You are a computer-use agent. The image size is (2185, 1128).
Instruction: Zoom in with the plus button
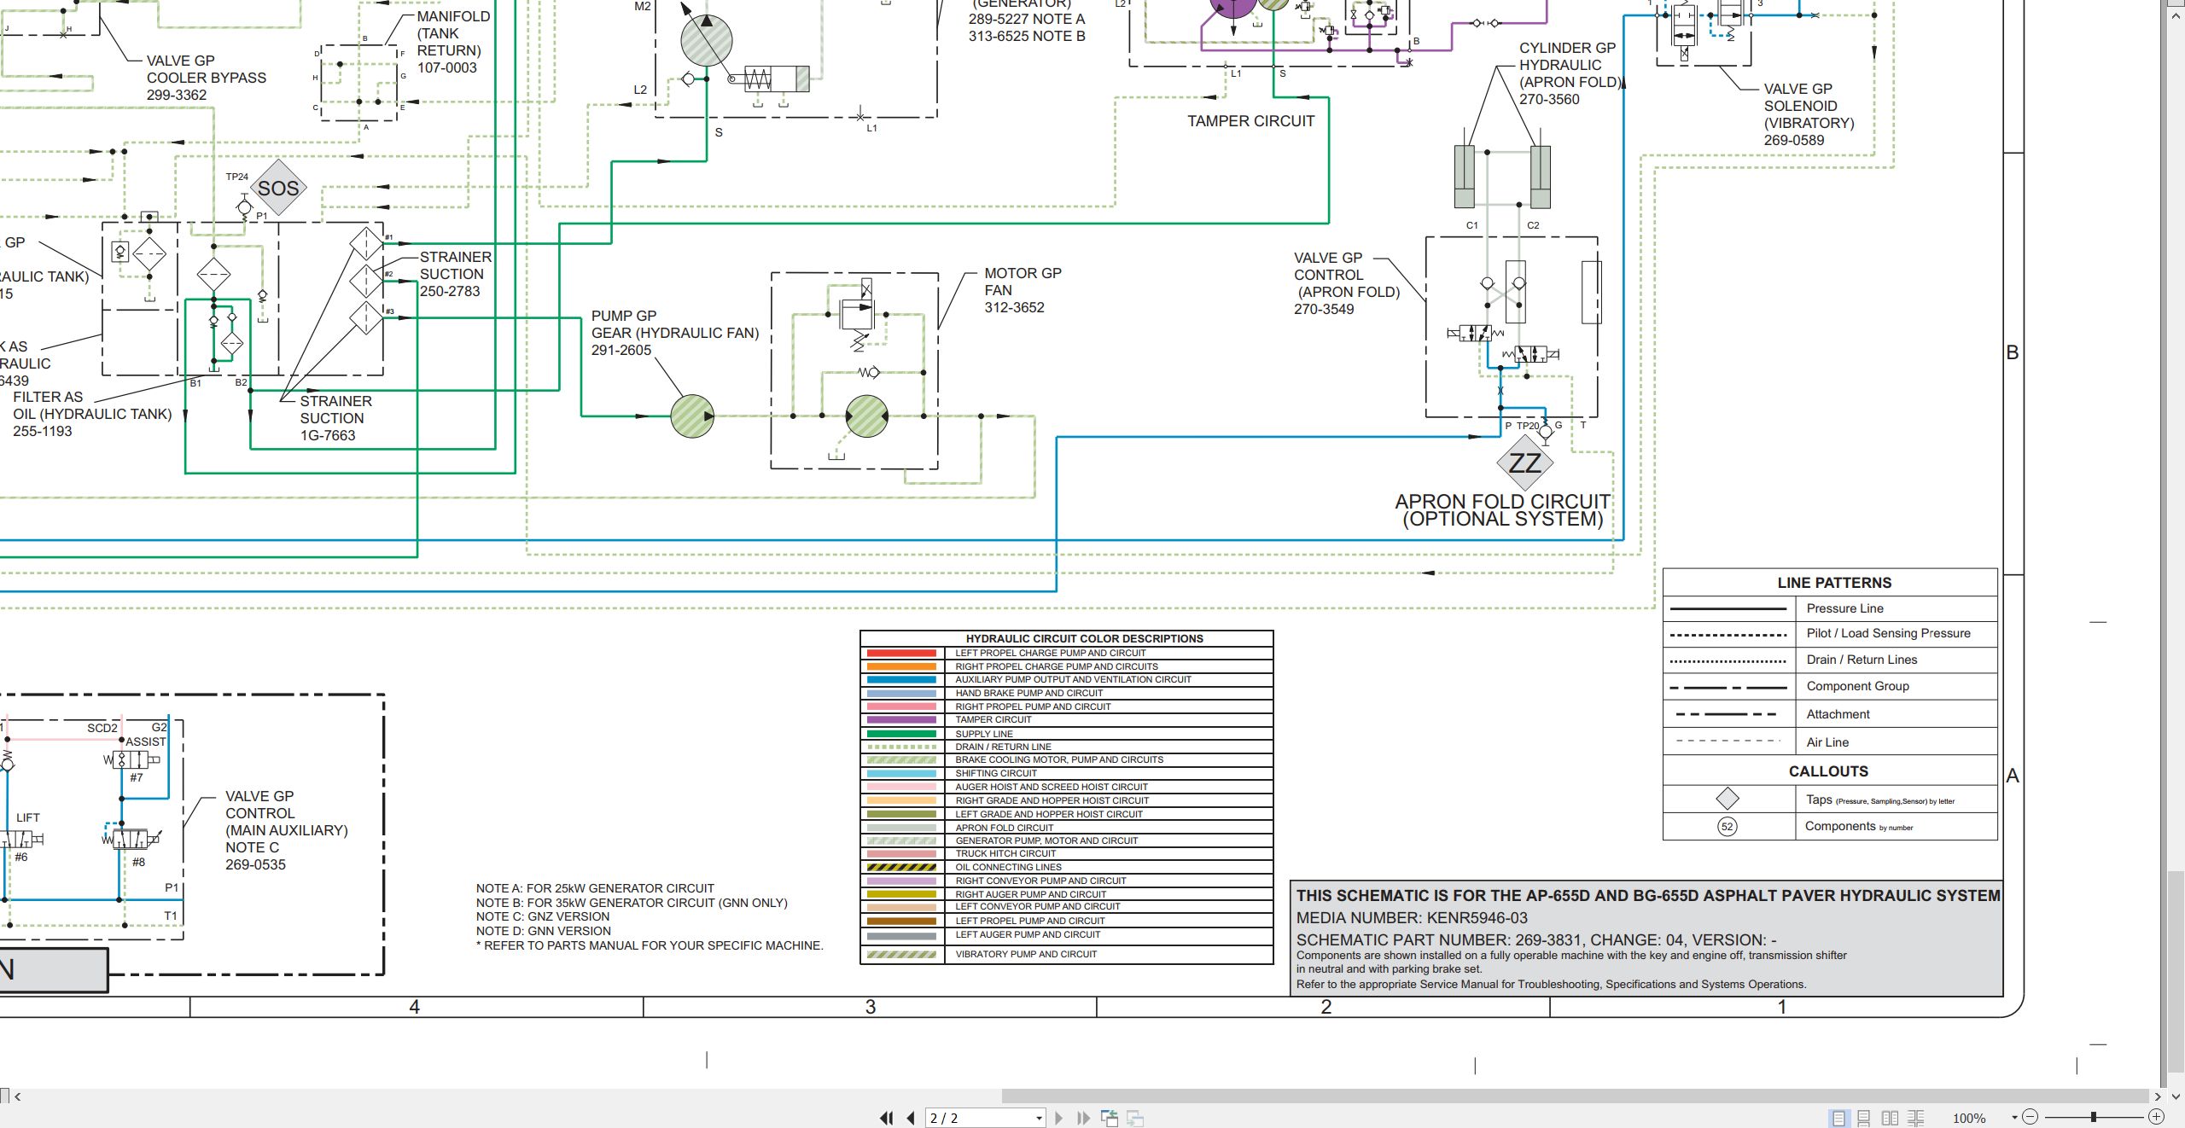click(x=2156, y=1117)
